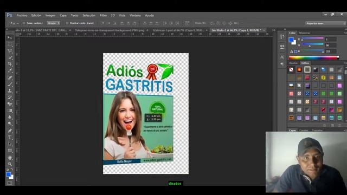Open the Estilos panel flyout menu

coord(345,63)
